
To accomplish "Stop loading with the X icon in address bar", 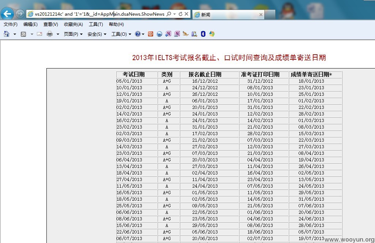I will click(x=186, y=14).
